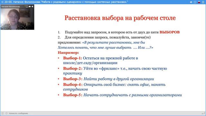Click the webinar title text in the top bar

(x=66, y=2)
